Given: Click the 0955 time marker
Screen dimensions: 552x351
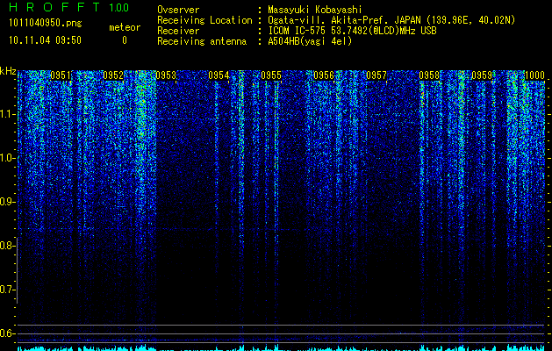Looking at the screenshot, I should (271, 75).
